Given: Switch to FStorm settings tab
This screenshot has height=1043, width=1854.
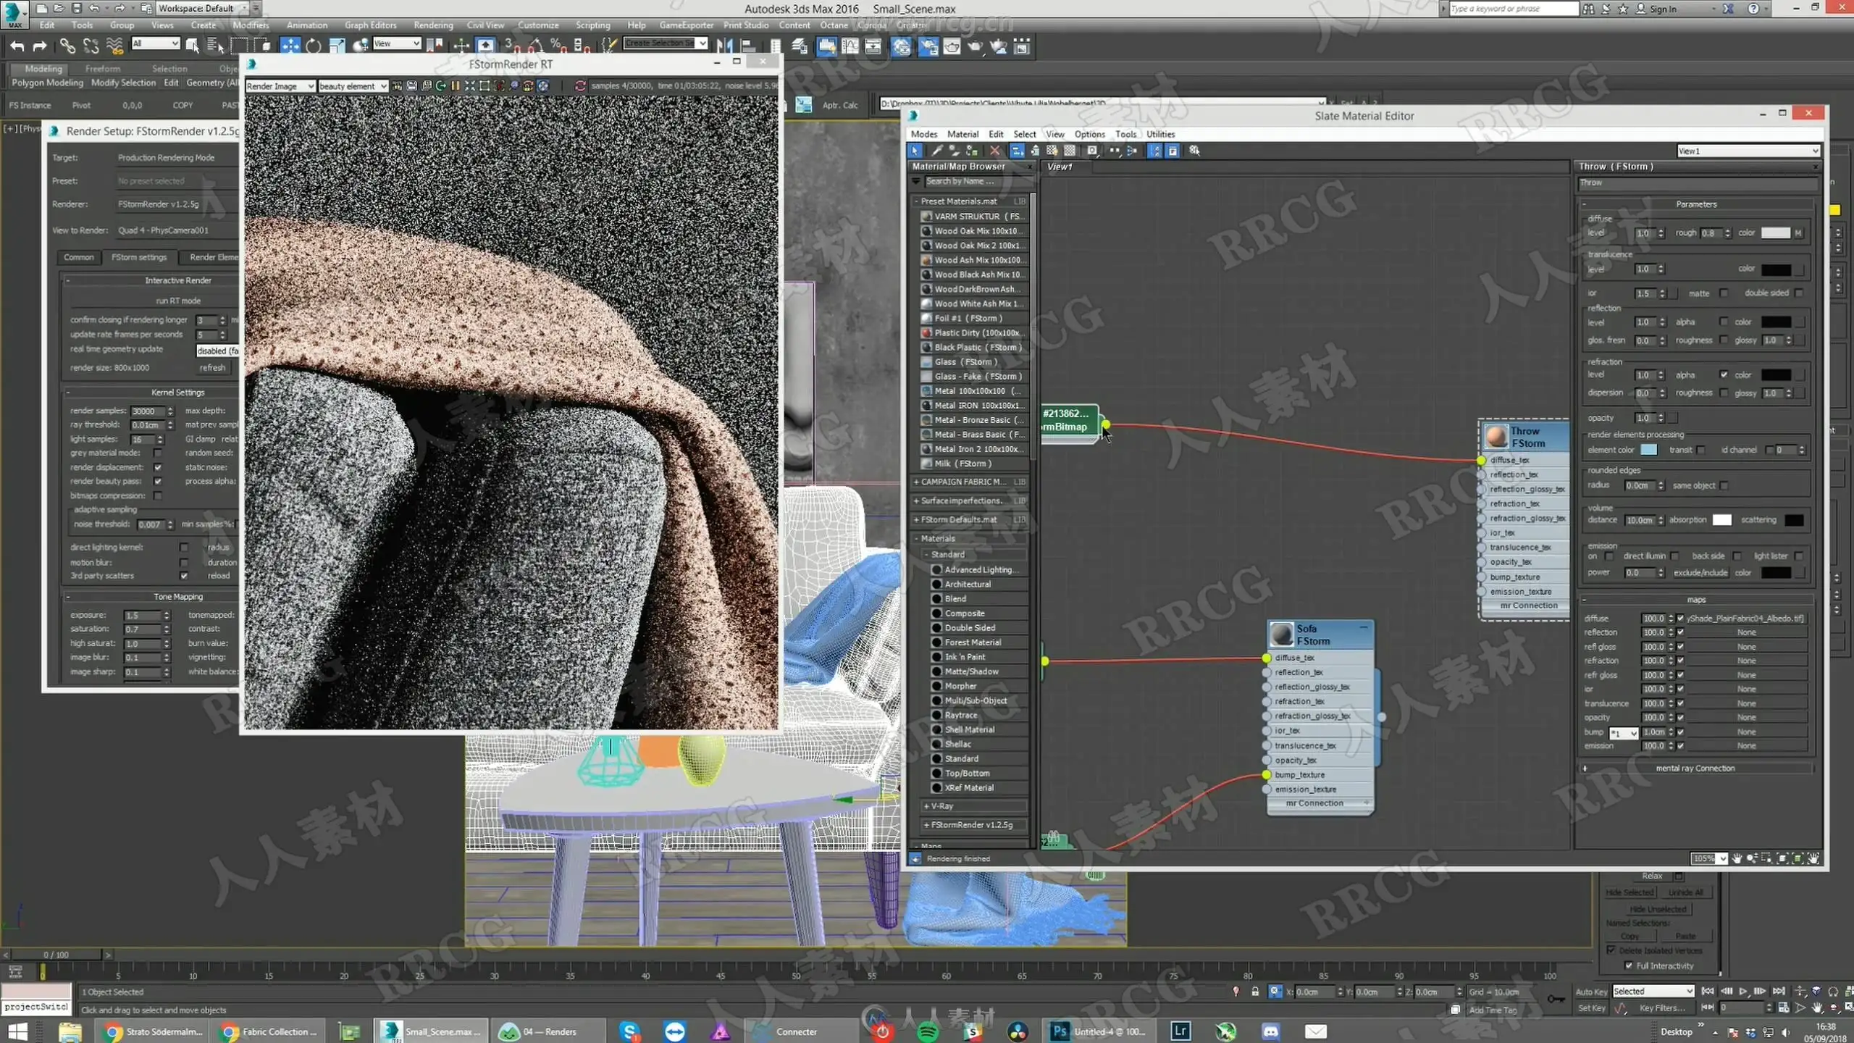Looking at the screenshot, I should (139, 257).
